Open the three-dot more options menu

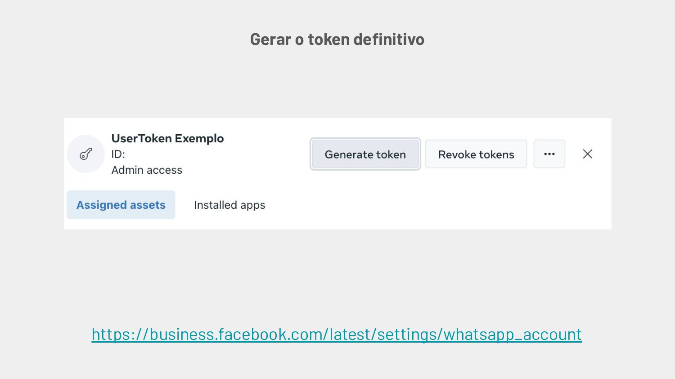tap(549, 154)
